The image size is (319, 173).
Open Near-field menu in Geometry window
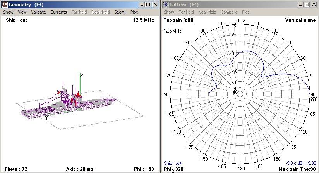(x=101, y=12)
